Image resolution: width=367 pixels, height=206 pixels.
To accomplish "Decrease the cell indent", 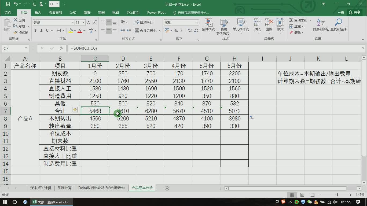I will [123, 31].
